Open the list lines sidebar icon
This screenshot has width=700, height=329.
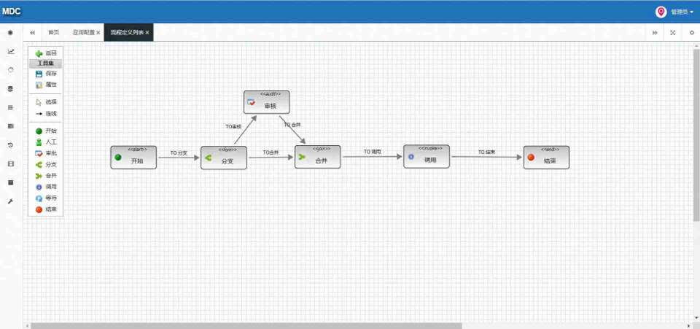point(11,107)
